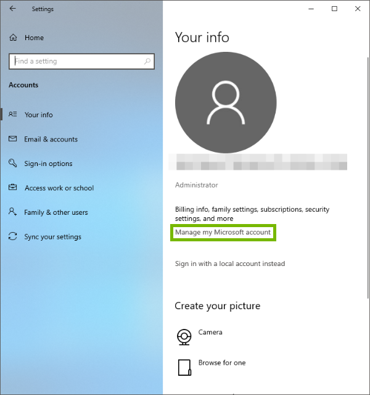Click the Your info person-card icon

[x=13, y=114]
